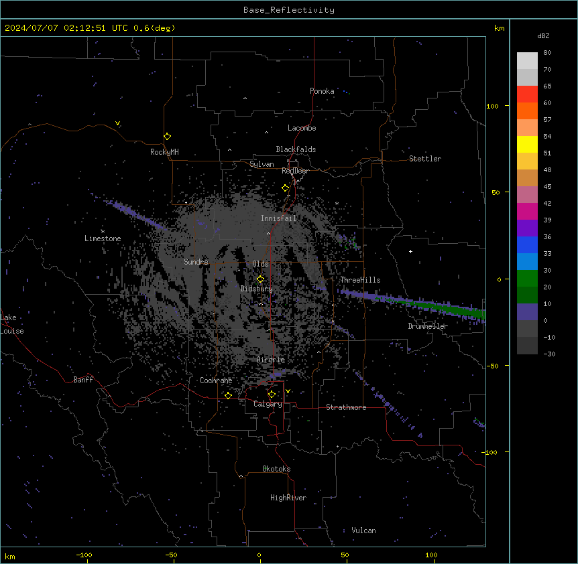Click the Airdrie label
The image size is (578, 564).
[x=271, y=360]
